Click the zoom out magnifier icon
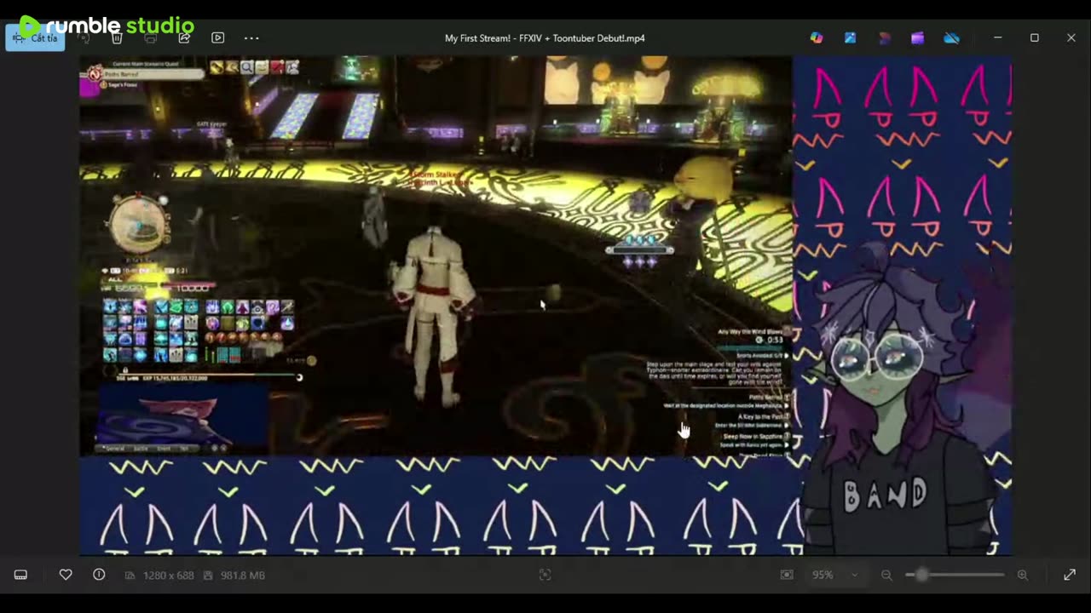This screenshot has height=613, width=1091. tap(886, 575)
